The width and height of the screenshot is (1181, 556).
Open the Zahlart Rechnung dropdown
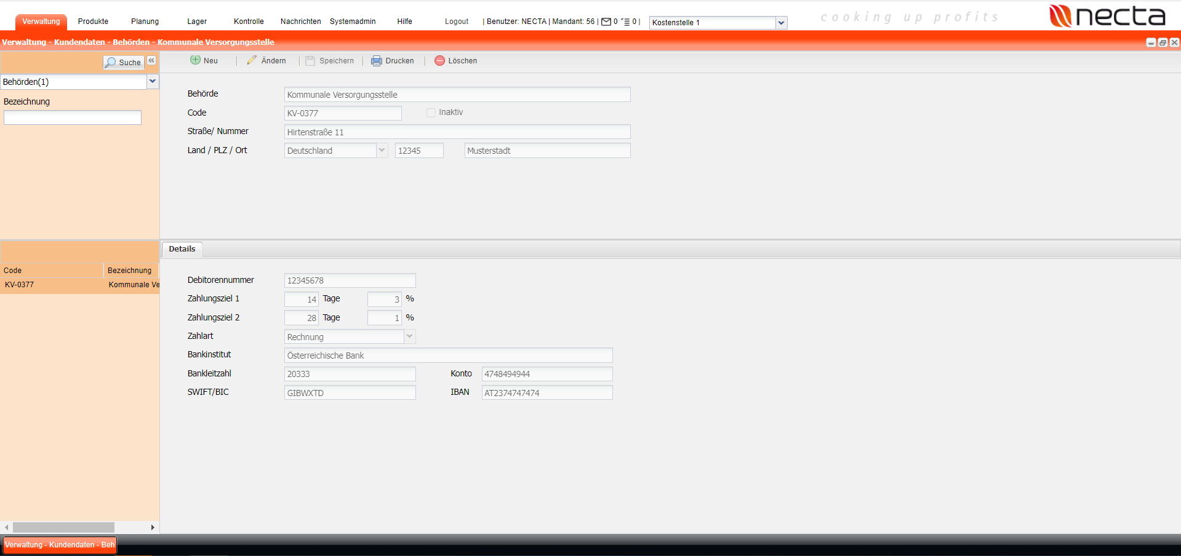click(409, 336)
